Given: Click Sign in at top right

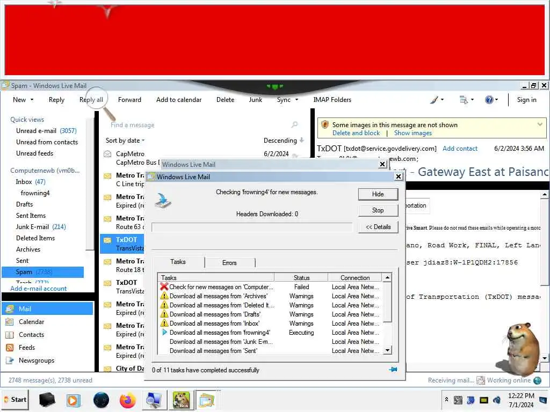Looking at the screenshot, I should click(x=526, y=100).
